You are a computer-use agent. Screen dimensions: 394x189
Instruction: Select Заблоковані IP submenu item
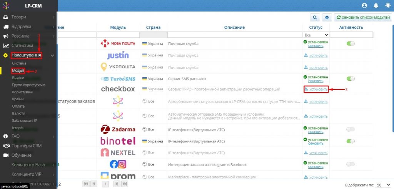[x=25, y=121]
